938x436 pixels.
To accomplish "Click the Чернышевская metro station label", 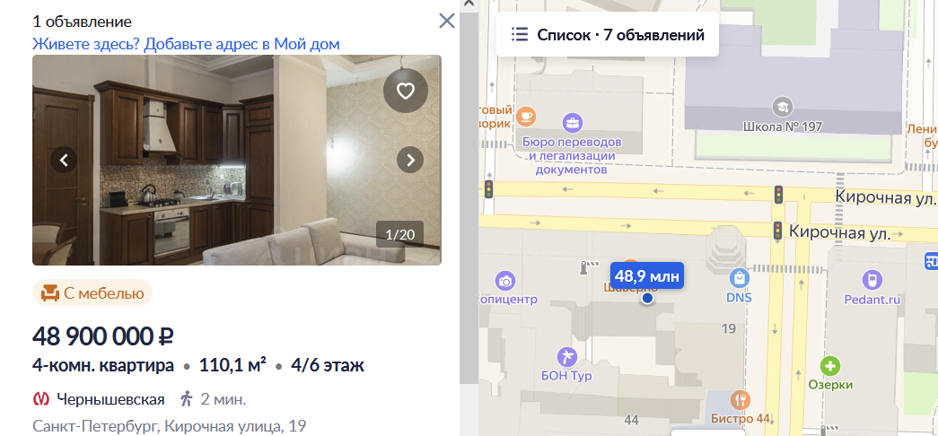I will tap(110, 399).
